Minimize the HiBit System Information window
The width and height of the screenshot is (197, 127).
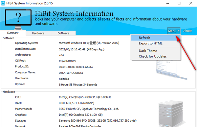coord(167,3)
